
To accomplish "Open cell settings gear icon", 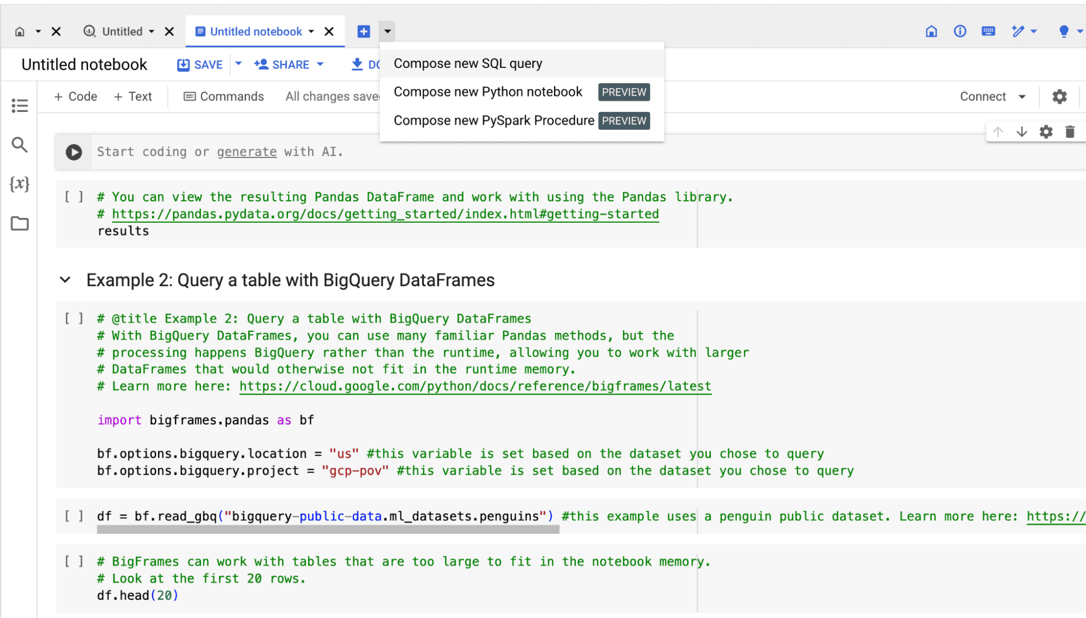I will pyautogui.click(x=1046, y=132).
